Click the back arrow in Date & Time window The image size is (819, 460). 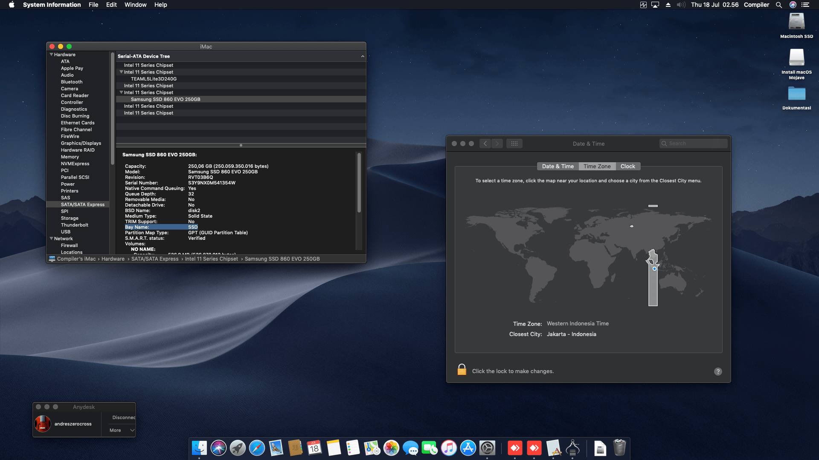(x=485, y=144)
